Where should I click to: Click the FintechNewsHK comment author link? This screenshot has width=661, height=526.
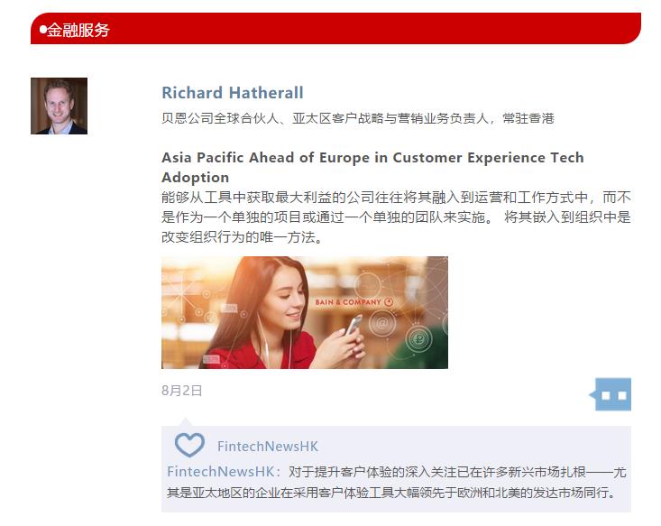221,472
